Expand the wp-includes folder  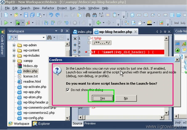pyautogui.click(x=14, y=56)
